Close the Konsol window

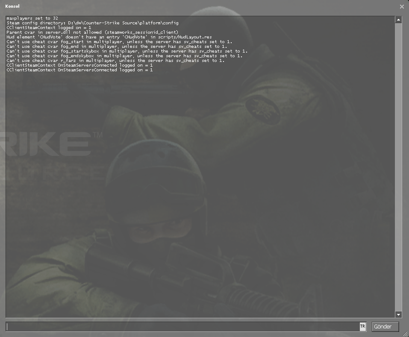[x=402, y=7]
